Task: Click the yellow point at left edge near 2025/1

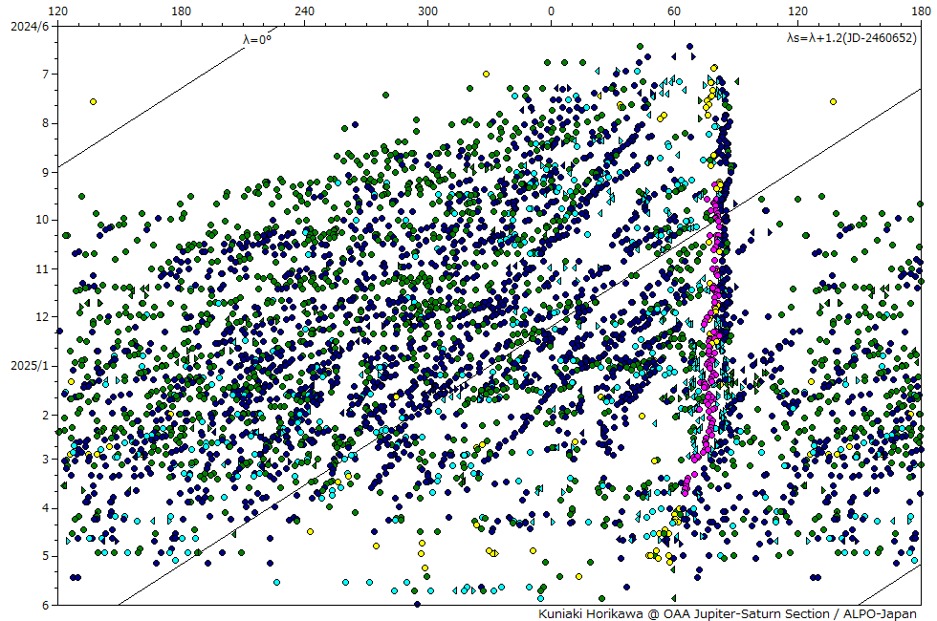Action: tap(71, 381)
